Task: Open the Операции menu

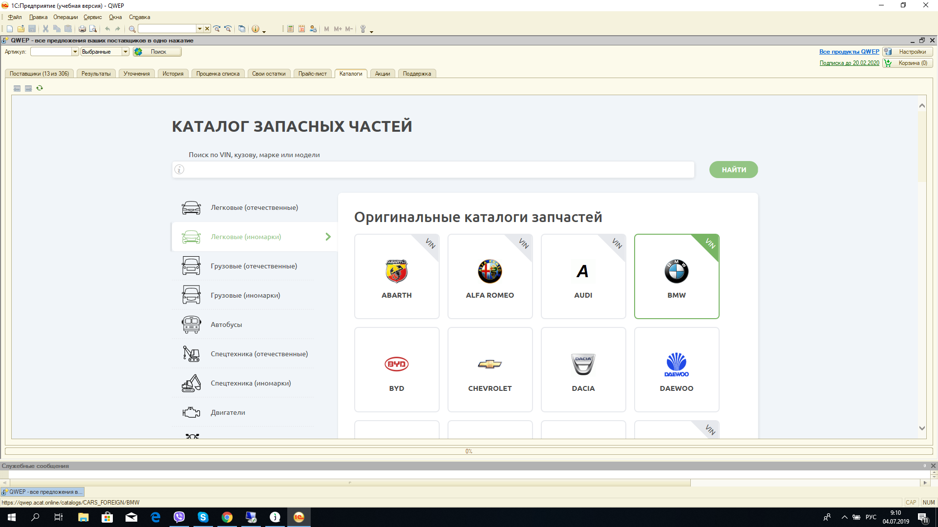Action: point(65,17)
